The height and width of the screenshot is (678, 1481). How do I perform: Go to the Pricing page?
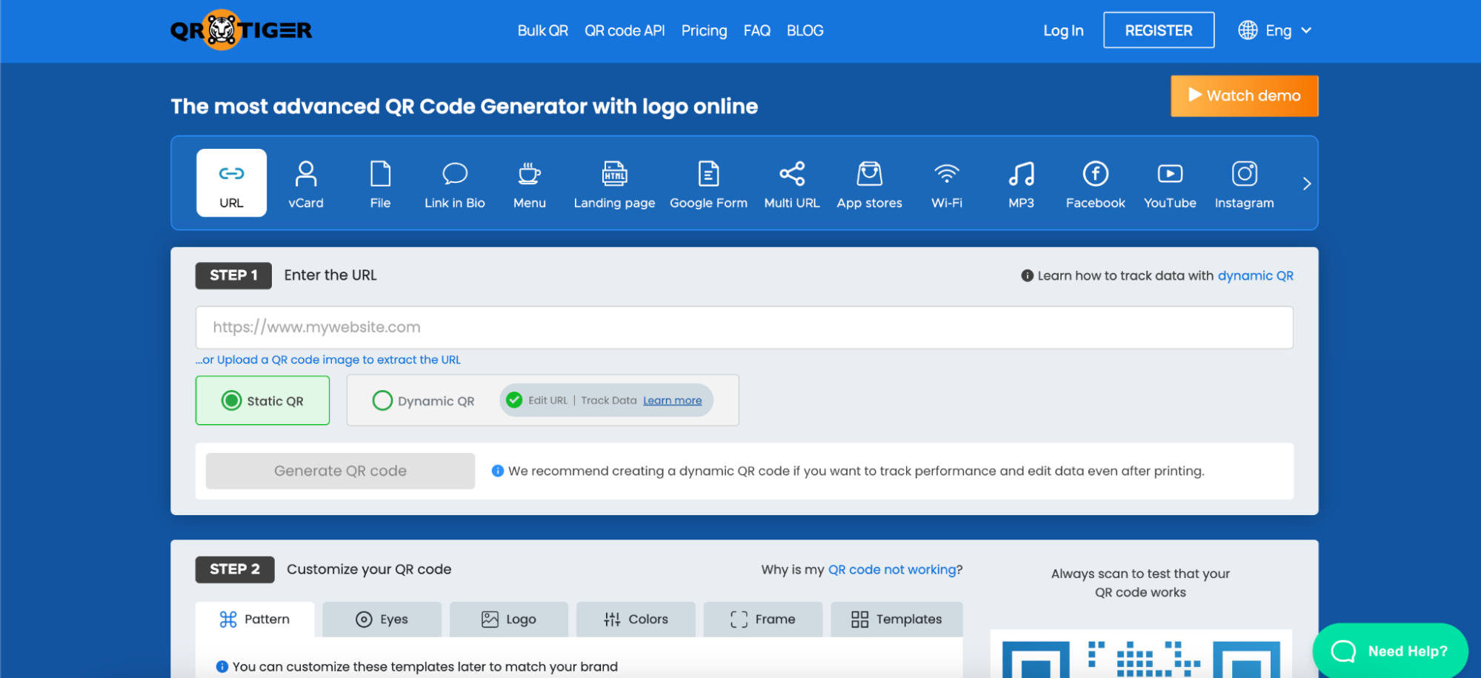tap(704, 30)
